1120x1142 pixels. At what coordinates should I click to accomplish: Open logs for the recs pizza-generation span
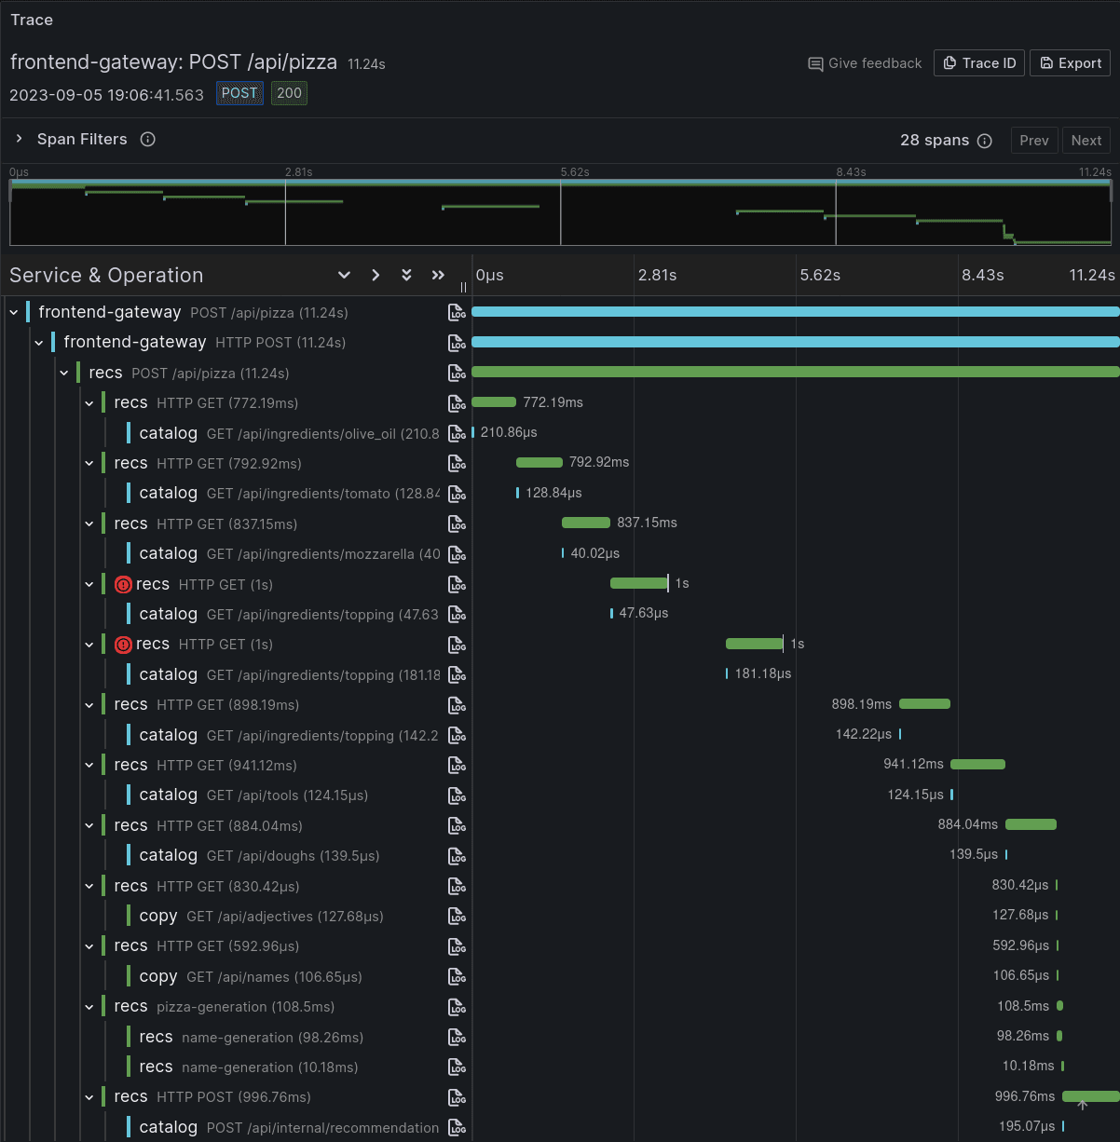tap(457, 1006)
